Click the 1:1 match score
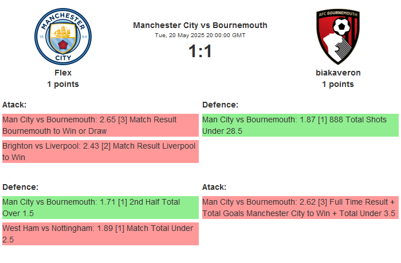Viewport: 401px width, 263px height. pyautogui.click(x=200, y=51)
